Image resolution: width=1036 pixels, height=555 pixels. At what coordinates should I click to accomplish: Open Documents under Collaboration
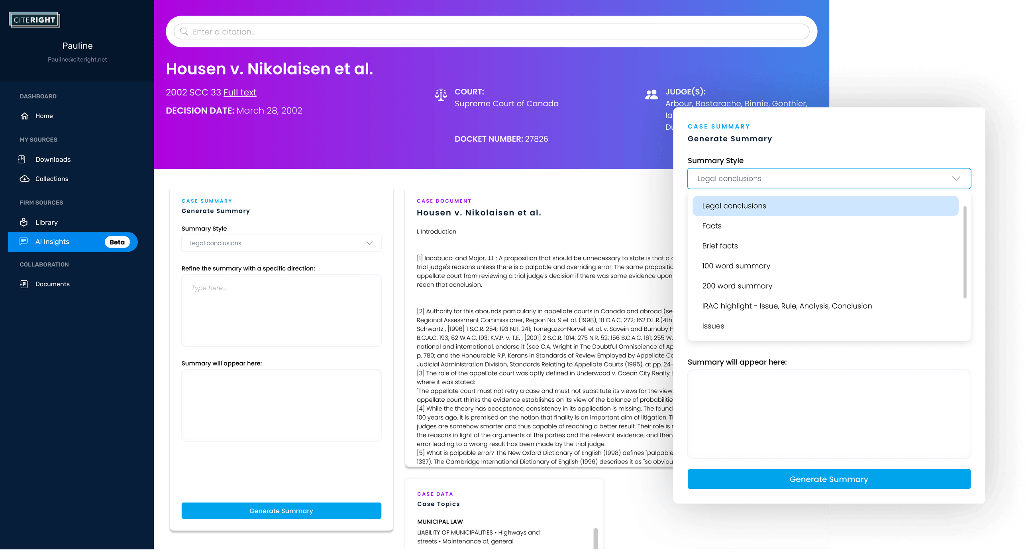click(53, 284)
